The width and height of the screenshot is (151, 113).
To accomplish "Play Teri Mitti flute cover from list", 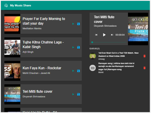I will pyautogui.click(x=73, y=94).
